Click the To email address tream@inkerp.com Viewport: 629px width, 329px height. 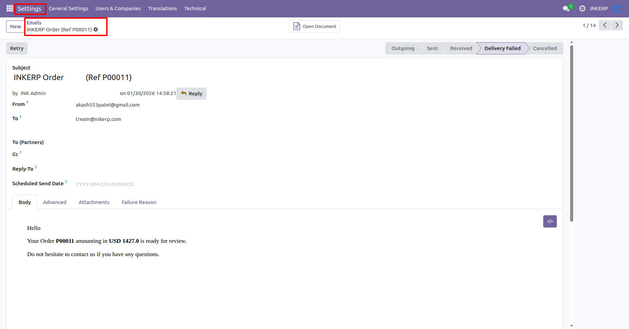(98, 119)
